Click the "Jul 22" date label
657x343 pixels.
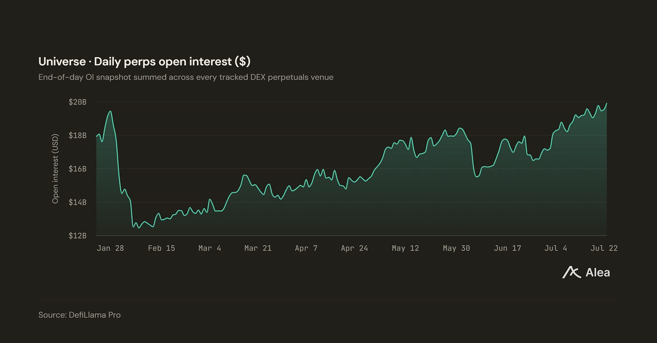click(x=604, y=248)
